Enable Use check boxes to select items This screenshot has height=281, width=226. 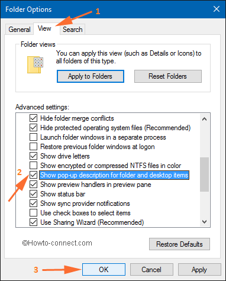coord(33,213)
